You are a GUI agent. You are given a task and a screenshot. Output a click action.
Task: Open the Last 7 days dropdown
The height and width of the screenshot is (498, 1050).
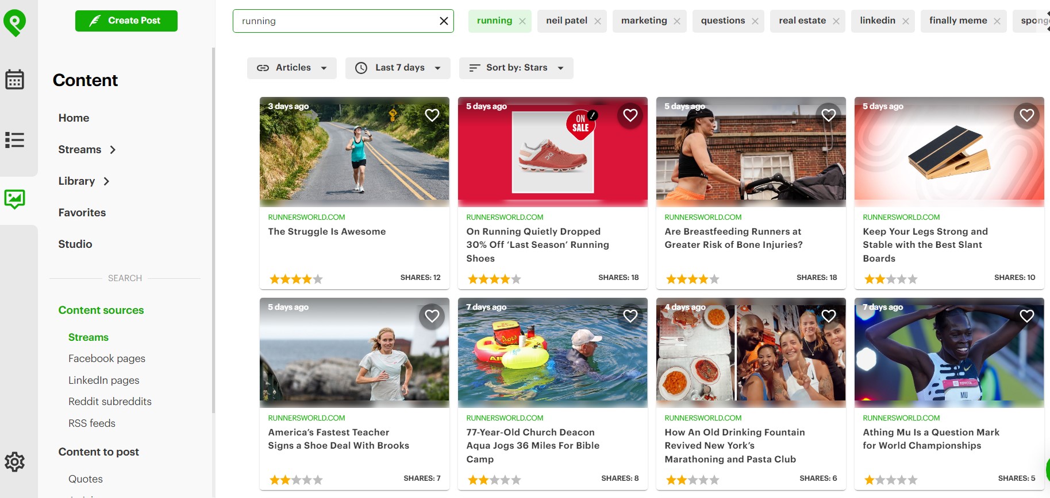(398, 68)
